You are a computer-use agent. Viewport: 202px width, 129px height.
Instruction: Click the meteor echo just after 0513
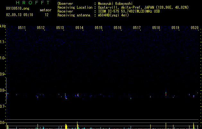coord(66,96)
